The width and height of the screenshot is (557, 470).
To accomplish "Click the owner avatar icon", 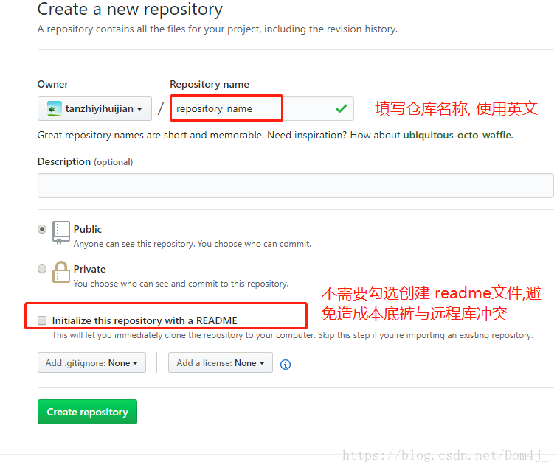I will [x=55, y=108].
